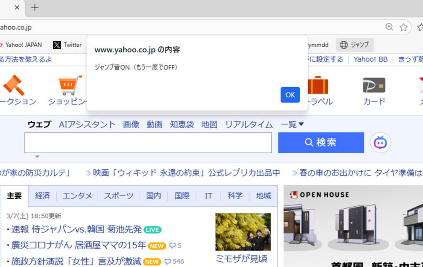The width and height of the screenshot is (423, 267).
Task: Click OK in the alert dialog
Action: [290, 95]
